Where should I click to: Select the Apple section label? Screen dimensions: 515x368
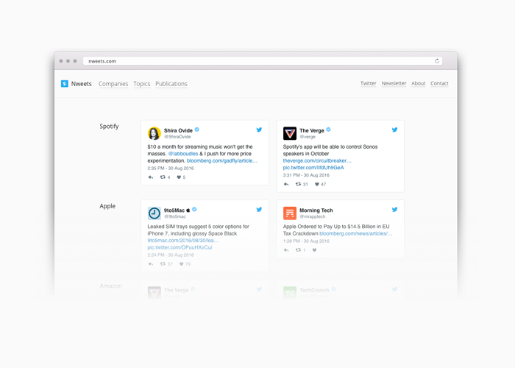(x=107, y=206)
